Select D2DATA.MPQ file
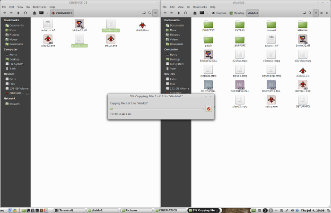This screenshot has height=213, width=331. 209,71
